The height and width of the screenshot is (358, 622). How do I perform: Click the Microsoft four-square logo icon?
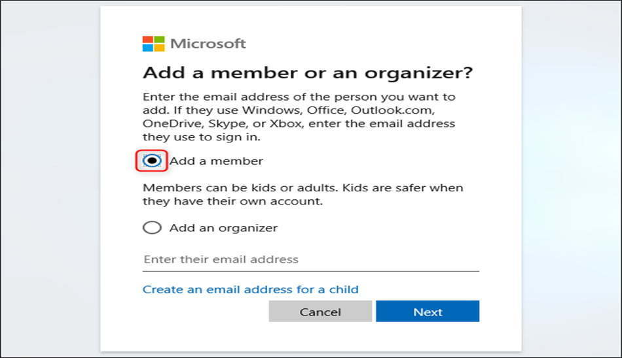tap(153, 44)
